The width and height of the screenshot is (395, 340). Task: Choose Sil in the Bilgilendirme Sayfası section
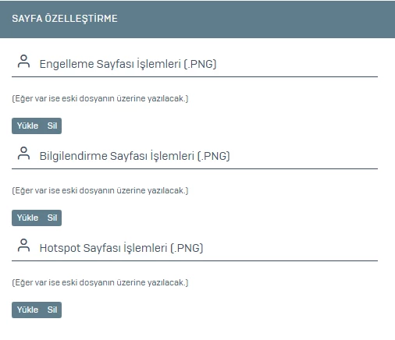coord(52,218)
